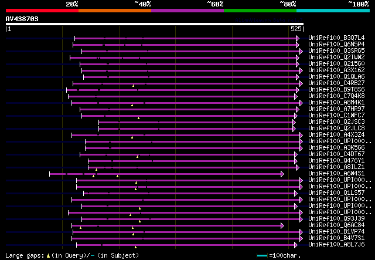
Task: Select the UniRef100_C4RB27 label
Action: tap(336, 83)
